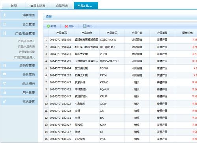Click short code FQMJP
The height and width of the screenshot is (143, 197).
104,89
